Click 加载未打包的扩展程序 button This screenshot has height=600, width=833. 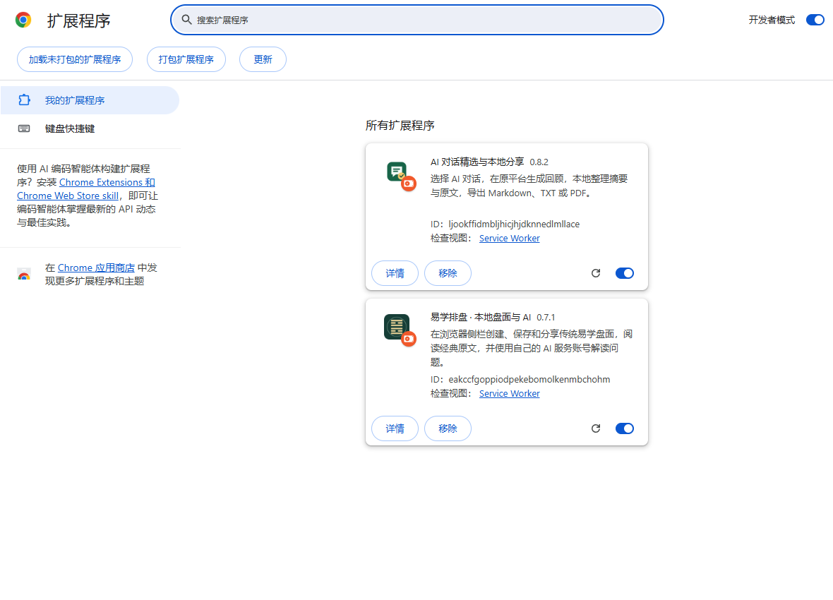[x=75, y=59]
